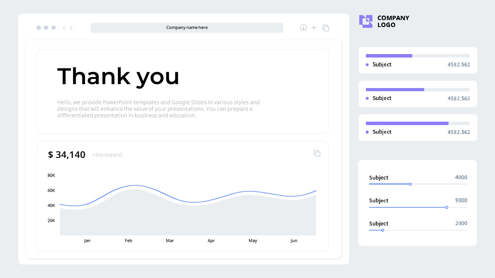
Task: Click the 'Subject' label beside 9000
Action: [379, 201]
